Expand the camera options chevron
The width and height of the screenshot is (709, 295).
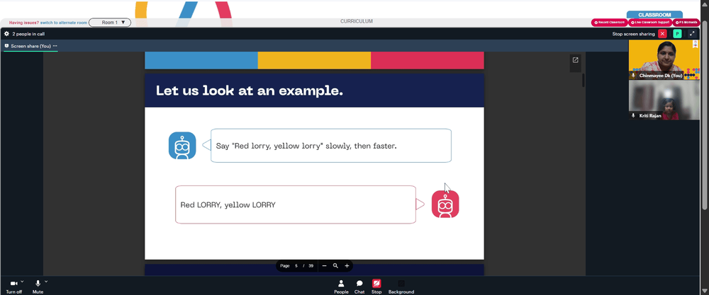[22, 282]
